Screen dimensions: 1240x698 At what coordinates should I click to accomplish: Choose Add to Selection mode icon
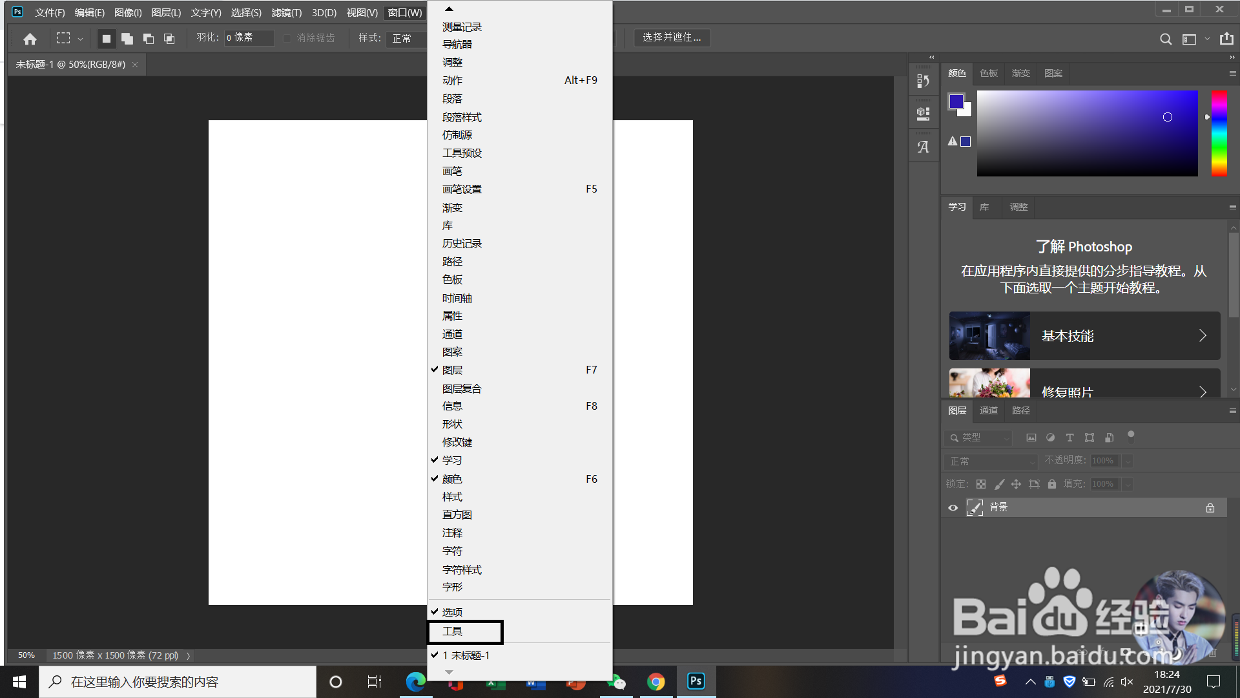127,39
